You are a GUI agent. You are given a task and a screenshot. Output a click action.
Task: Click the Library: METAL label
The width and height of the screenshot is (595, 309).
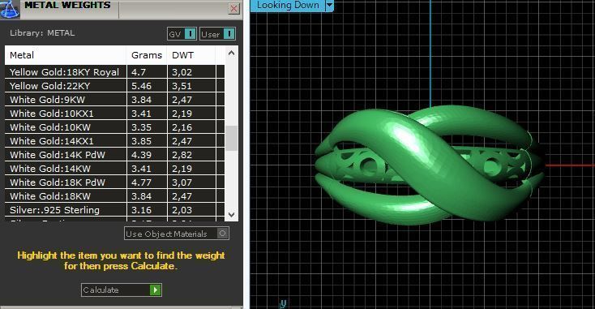pos(42,33)
